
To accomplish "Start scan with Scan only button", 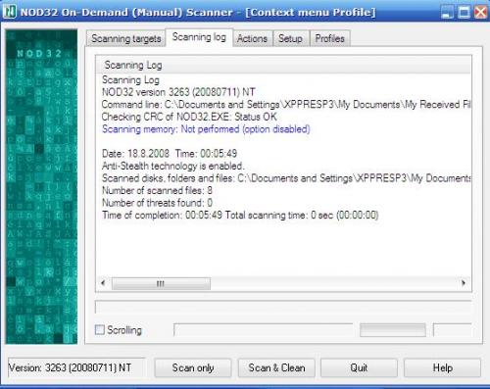I will click(x=193, y=367).
